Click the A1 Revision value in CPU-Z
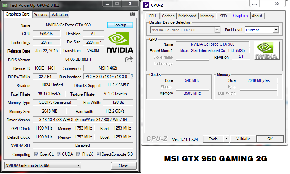Viewport: 290px width, 174px height. (x=241, y=57)
